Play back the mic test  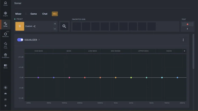click(x=188, y=29)
